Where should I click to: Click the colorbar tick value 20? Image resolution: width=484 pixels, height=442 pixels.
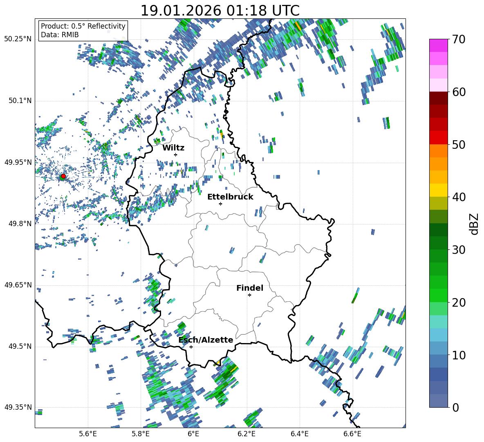coord(459,303)
